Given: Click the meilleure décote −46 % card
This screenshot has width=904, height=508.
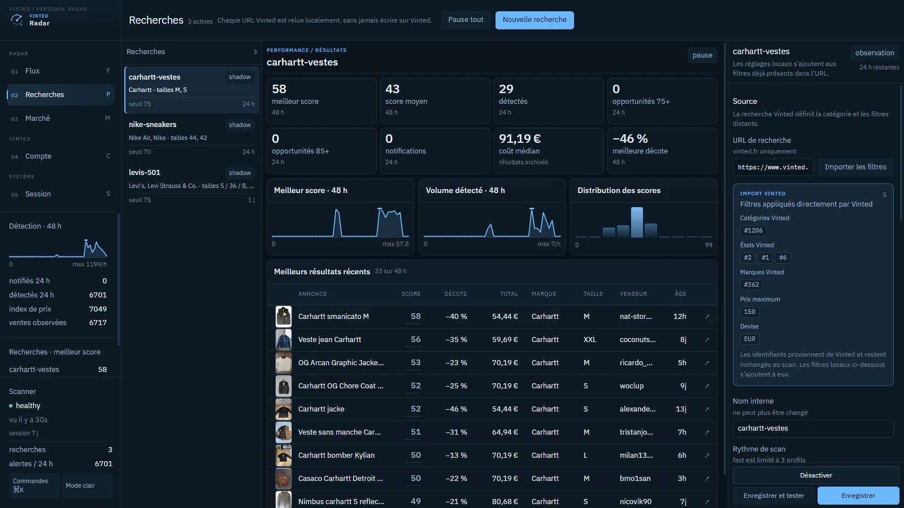Looking at the screenshot, I should pos(662,151).
